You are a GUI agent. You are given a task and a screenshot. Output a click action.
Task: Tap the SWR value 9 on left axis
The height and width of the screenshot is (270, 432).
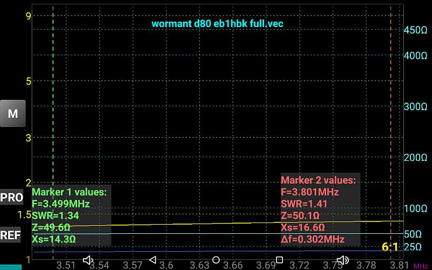[x=28, y=16]
